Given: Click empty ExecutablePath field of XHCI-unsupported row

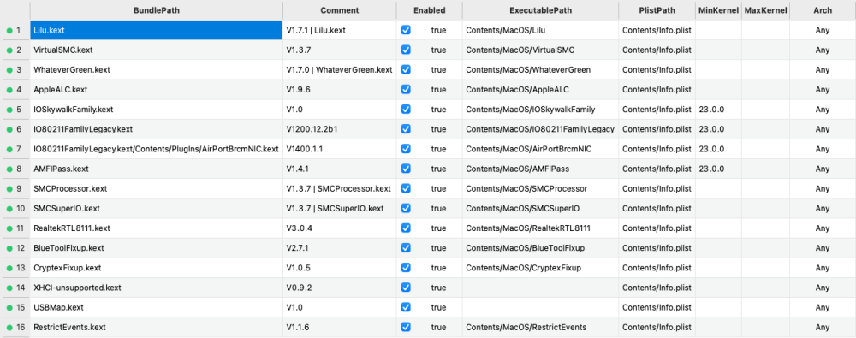Looking at the screenshot, I should (x=540, y=288).
